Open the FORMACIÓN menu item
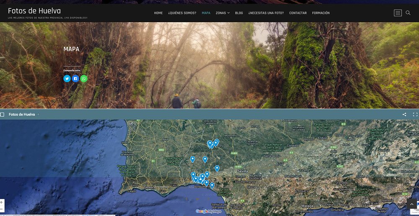The width and height of the screenshot is (419, 216). point(321,13)
